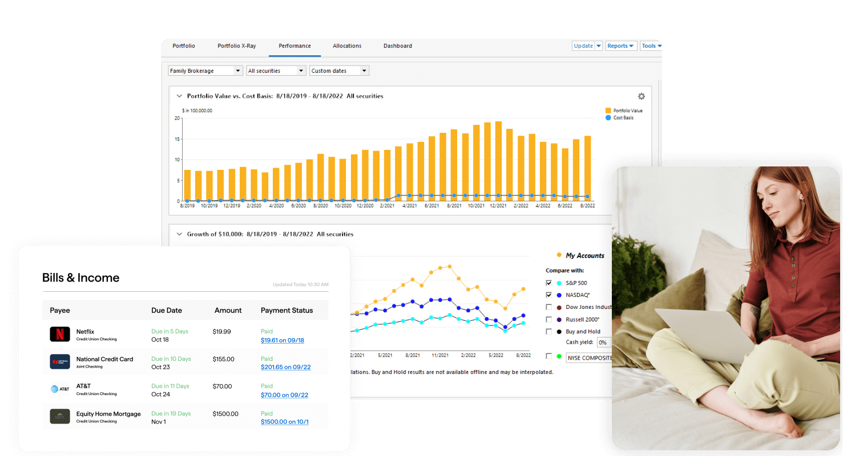Uncheck the S&P 500 comparison checkbox
Viewport: 843px width, 456px height.
(549, 283)
